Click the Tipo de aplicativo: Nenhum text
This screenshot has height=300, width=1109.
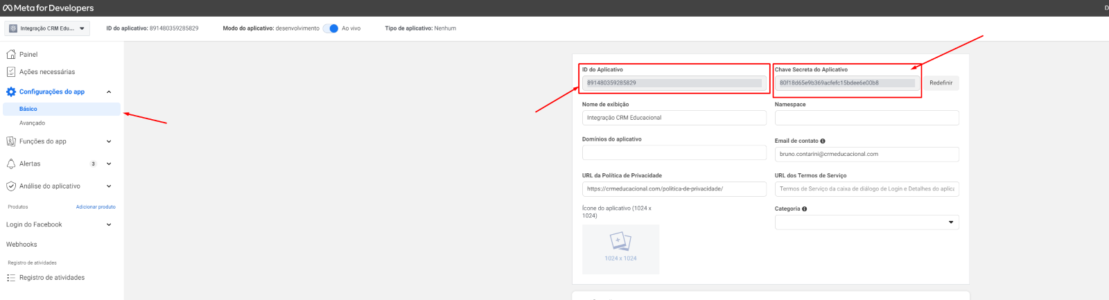421,28
